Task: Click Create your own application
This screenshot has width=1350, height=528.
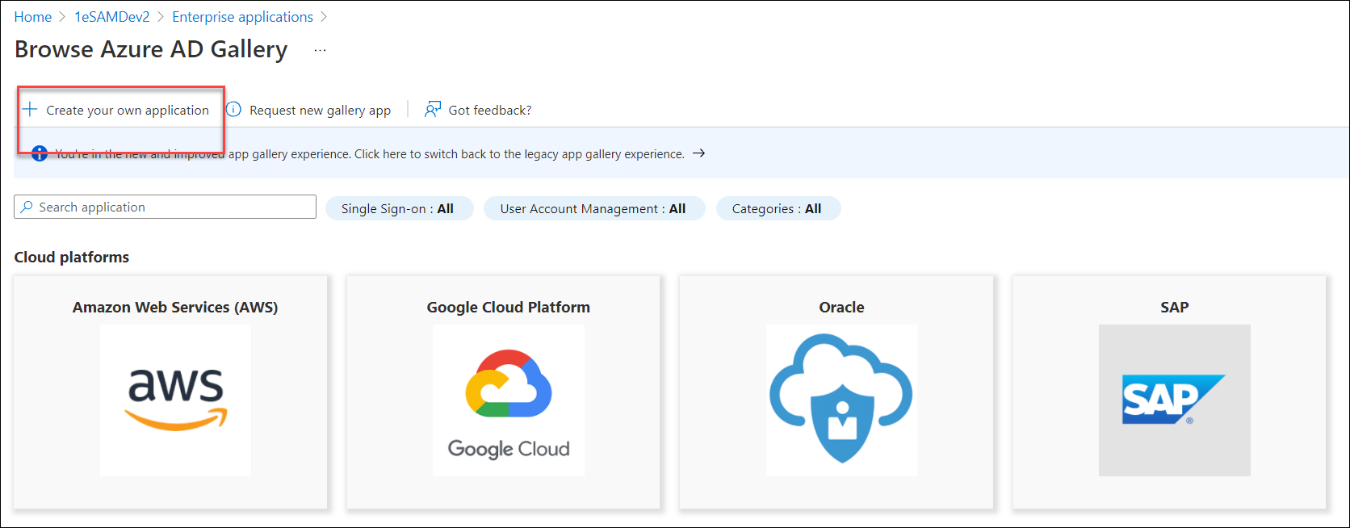Action: tap(128, 111)
